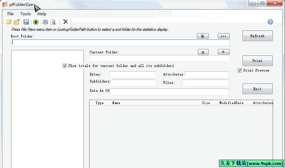Screen dimensions: 285x168
Task: Click the X button beside Current Folder
Action: [x=203, y=52]
